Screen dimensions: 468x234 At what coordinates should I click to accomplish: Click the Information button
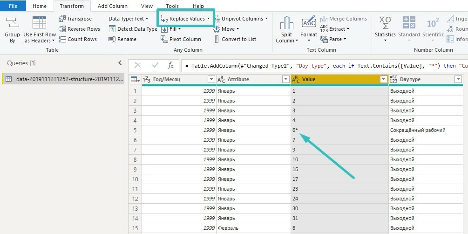457,39
